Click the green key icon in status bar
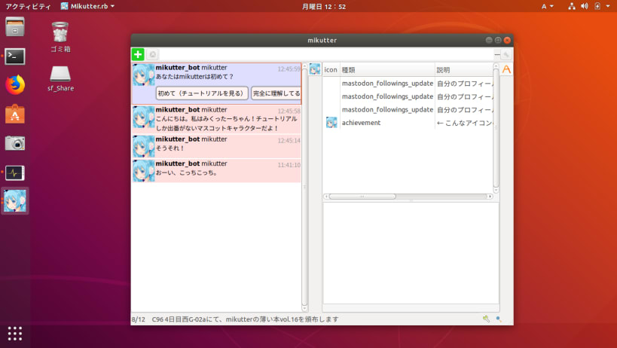Image resolution: width=617 pixels, height=348 pixels. pyautogui.click(x=487, y=319)
